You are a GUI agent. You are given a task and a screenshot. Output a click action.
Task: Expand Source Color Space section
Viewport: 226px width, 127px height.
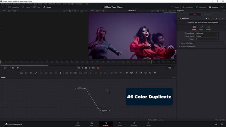(x=187, y=43)
